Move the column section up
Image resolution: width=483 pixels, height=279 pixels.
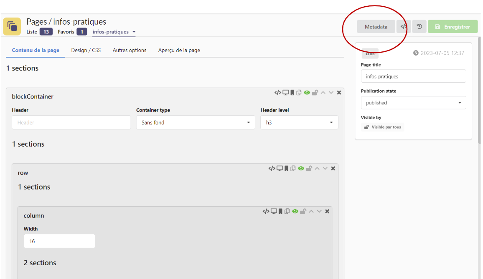[x=311, y=212]
